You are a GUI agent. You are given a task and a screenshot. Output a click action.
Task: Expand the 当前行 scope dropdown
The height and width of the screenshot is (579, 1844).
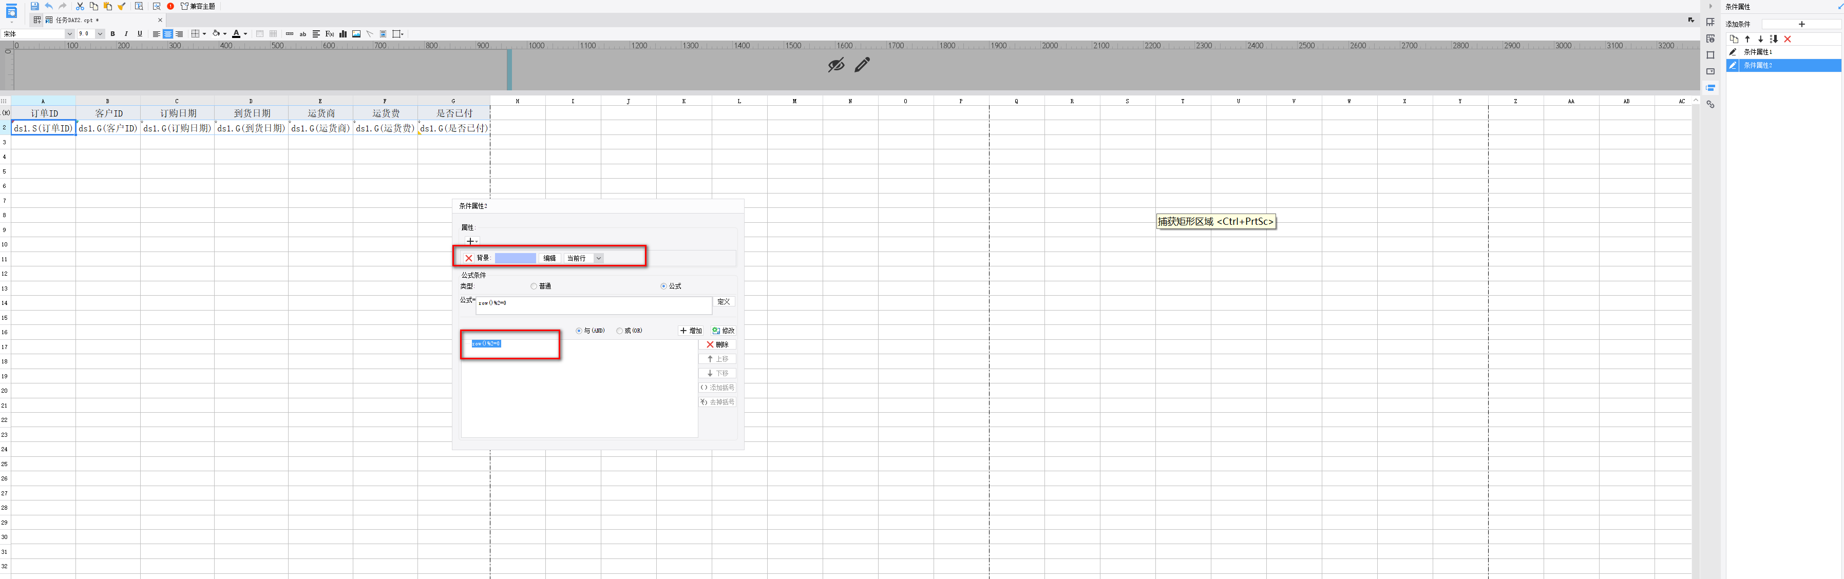click(598, 258)
